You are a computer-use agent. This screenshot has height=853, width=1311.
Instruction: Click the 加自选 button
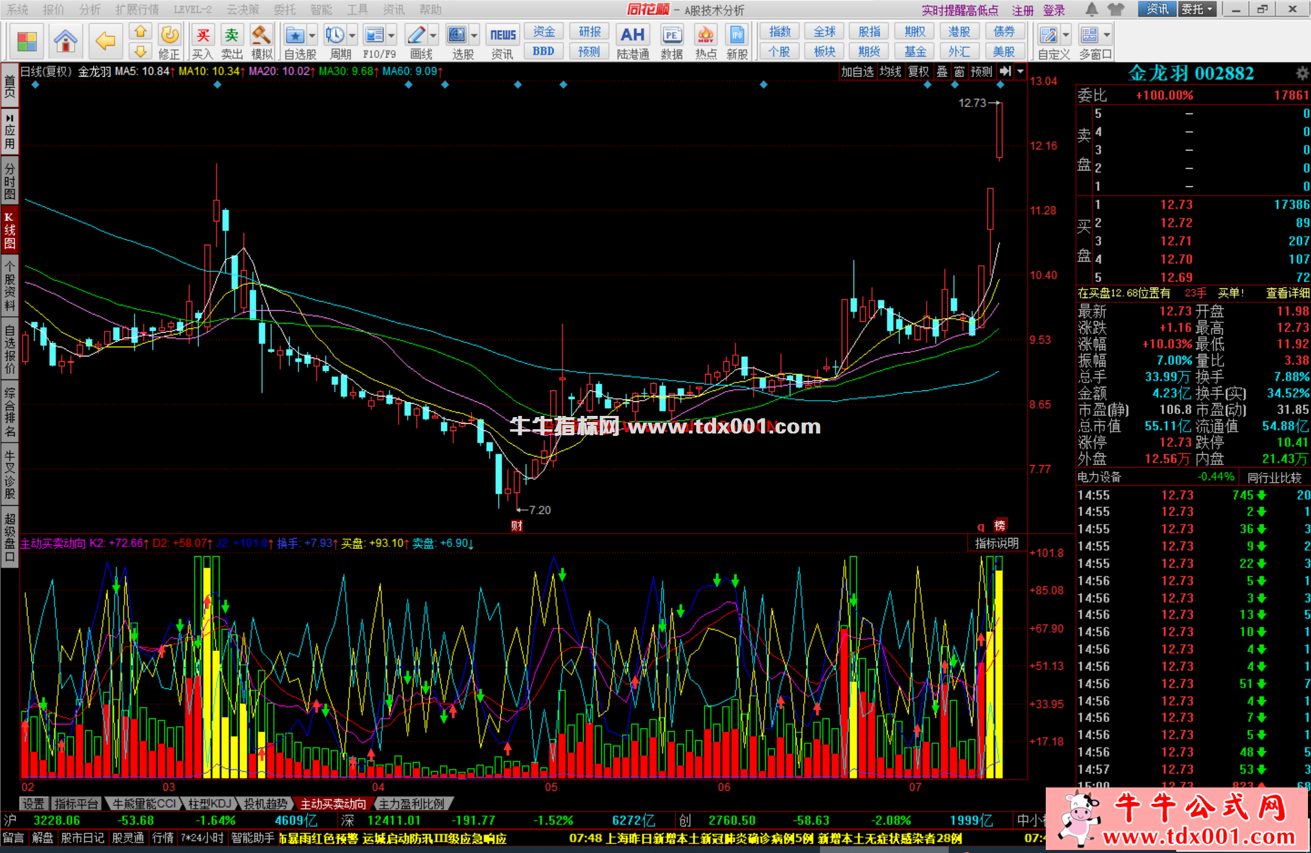tap(857, 71)
